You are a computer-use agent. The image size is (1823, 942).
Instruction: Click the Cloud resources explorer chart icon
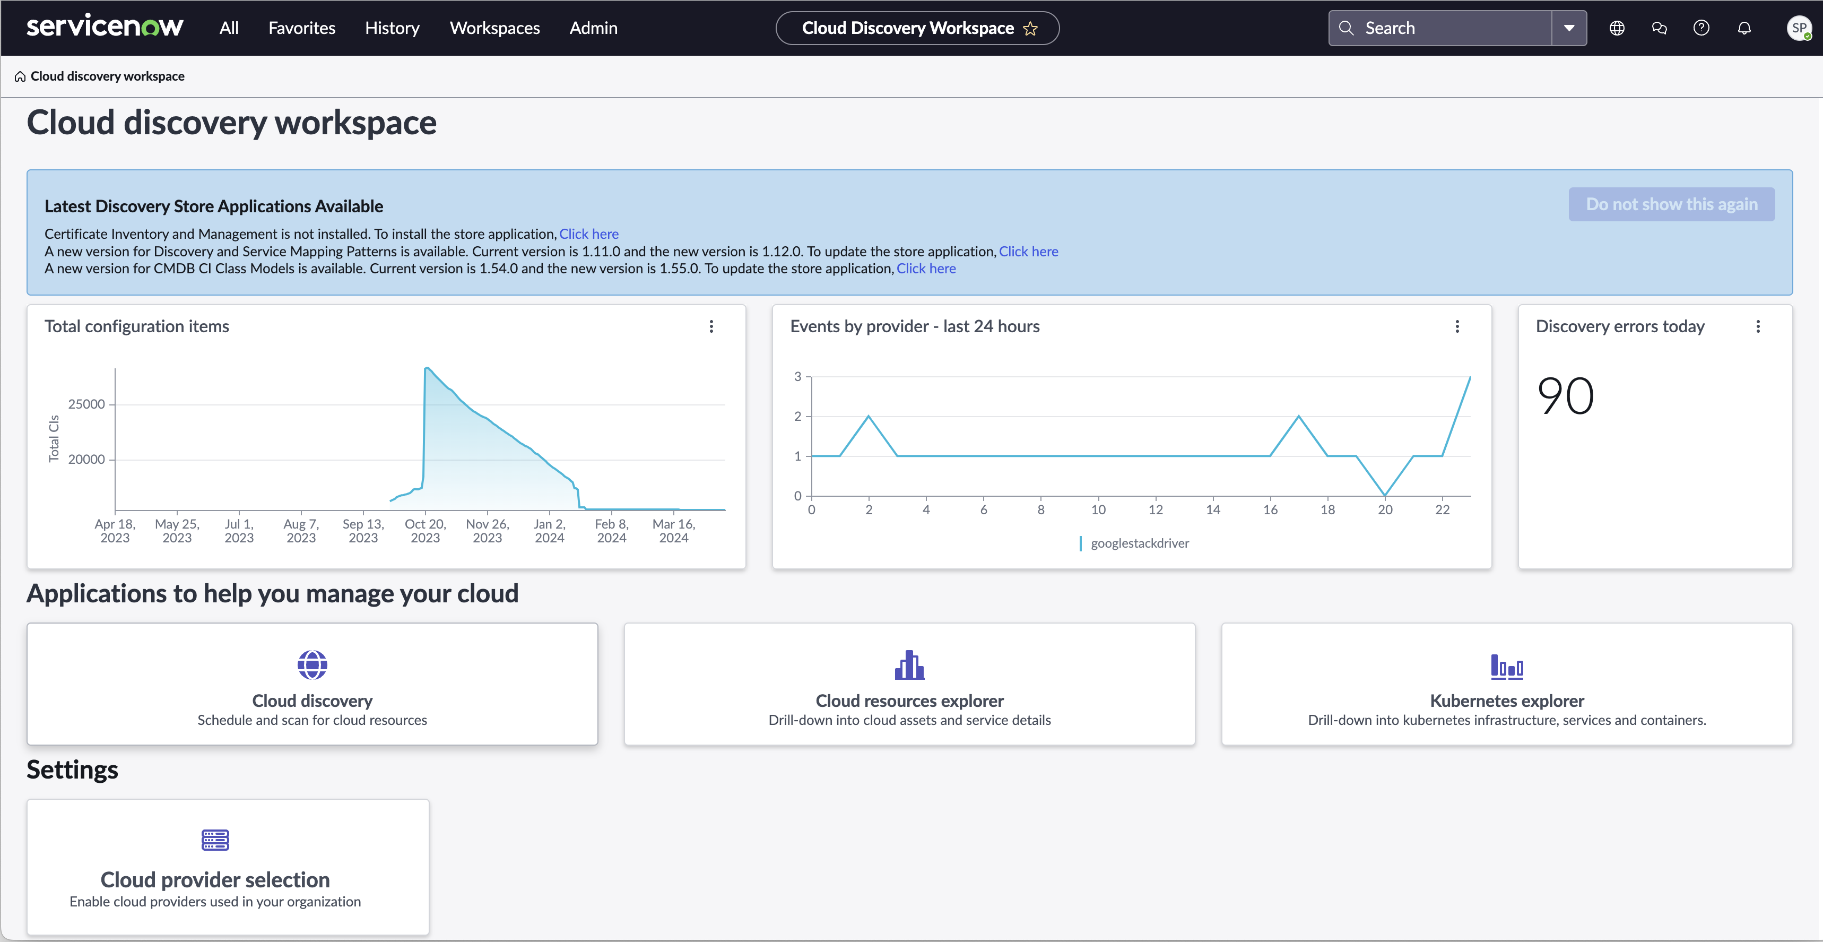(909, 664)
